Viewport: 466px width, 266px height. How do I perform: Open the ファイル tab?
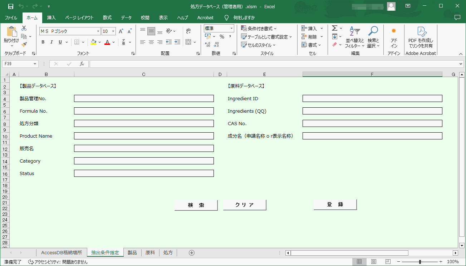tap(11, 17)
